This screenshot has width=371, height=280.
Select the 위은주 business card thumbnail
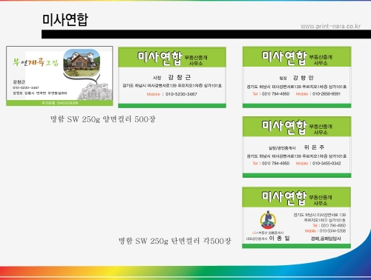click(297, 147)
